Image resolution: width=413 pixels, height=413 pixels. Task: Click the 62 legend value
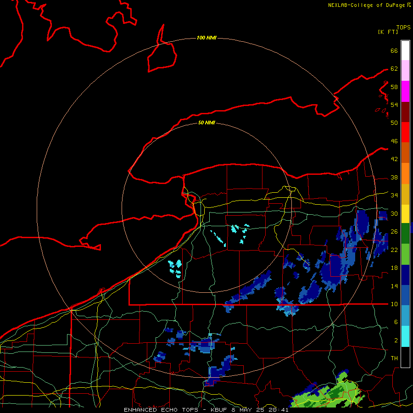(394, 68)
